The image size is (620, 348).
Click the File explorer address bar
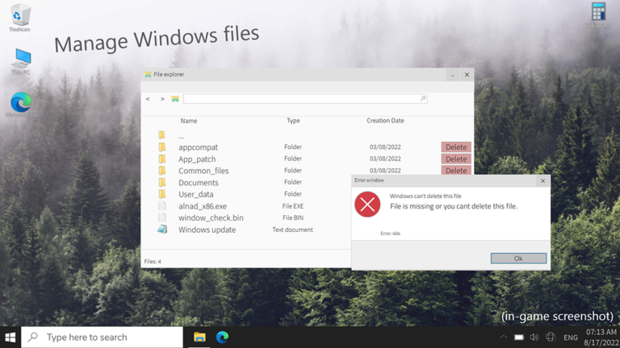pyautogui.click(x=305, y=98)
